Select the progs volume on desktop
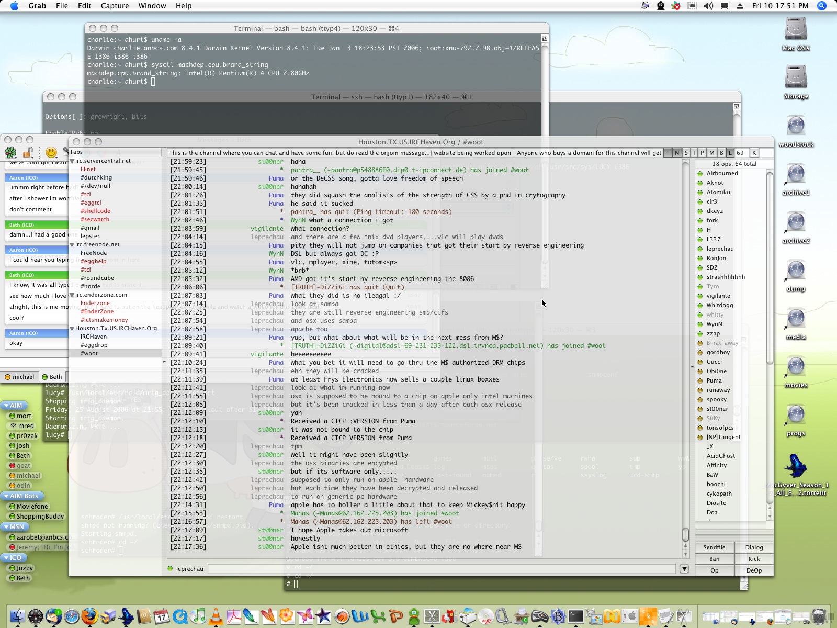 [x=796, y=414]
